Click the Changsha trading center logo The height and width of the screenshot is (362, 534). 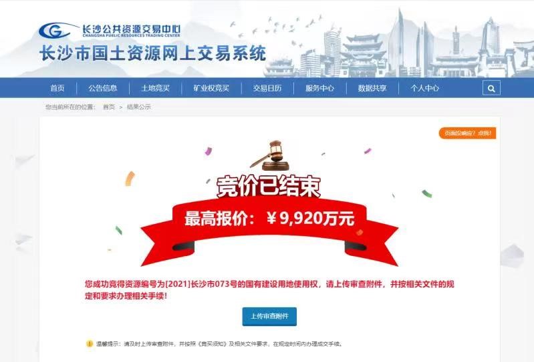(110, 30)
